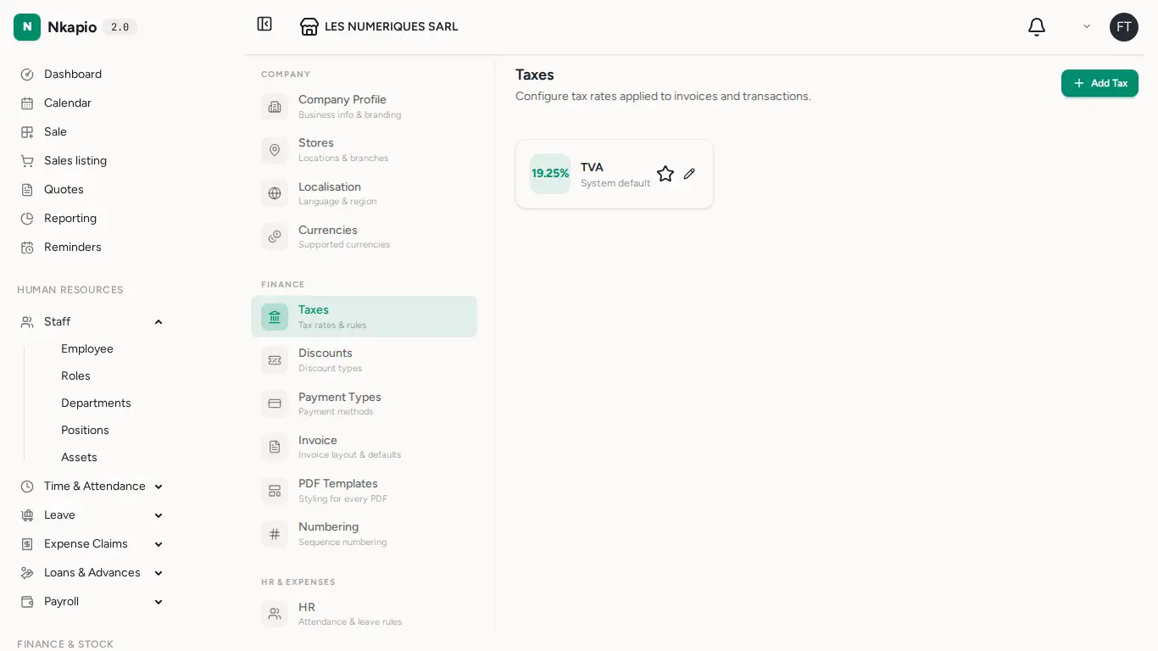1158x651 pixels.
Task: Go to PDF Templates settings
Action: tap(364, 491)
